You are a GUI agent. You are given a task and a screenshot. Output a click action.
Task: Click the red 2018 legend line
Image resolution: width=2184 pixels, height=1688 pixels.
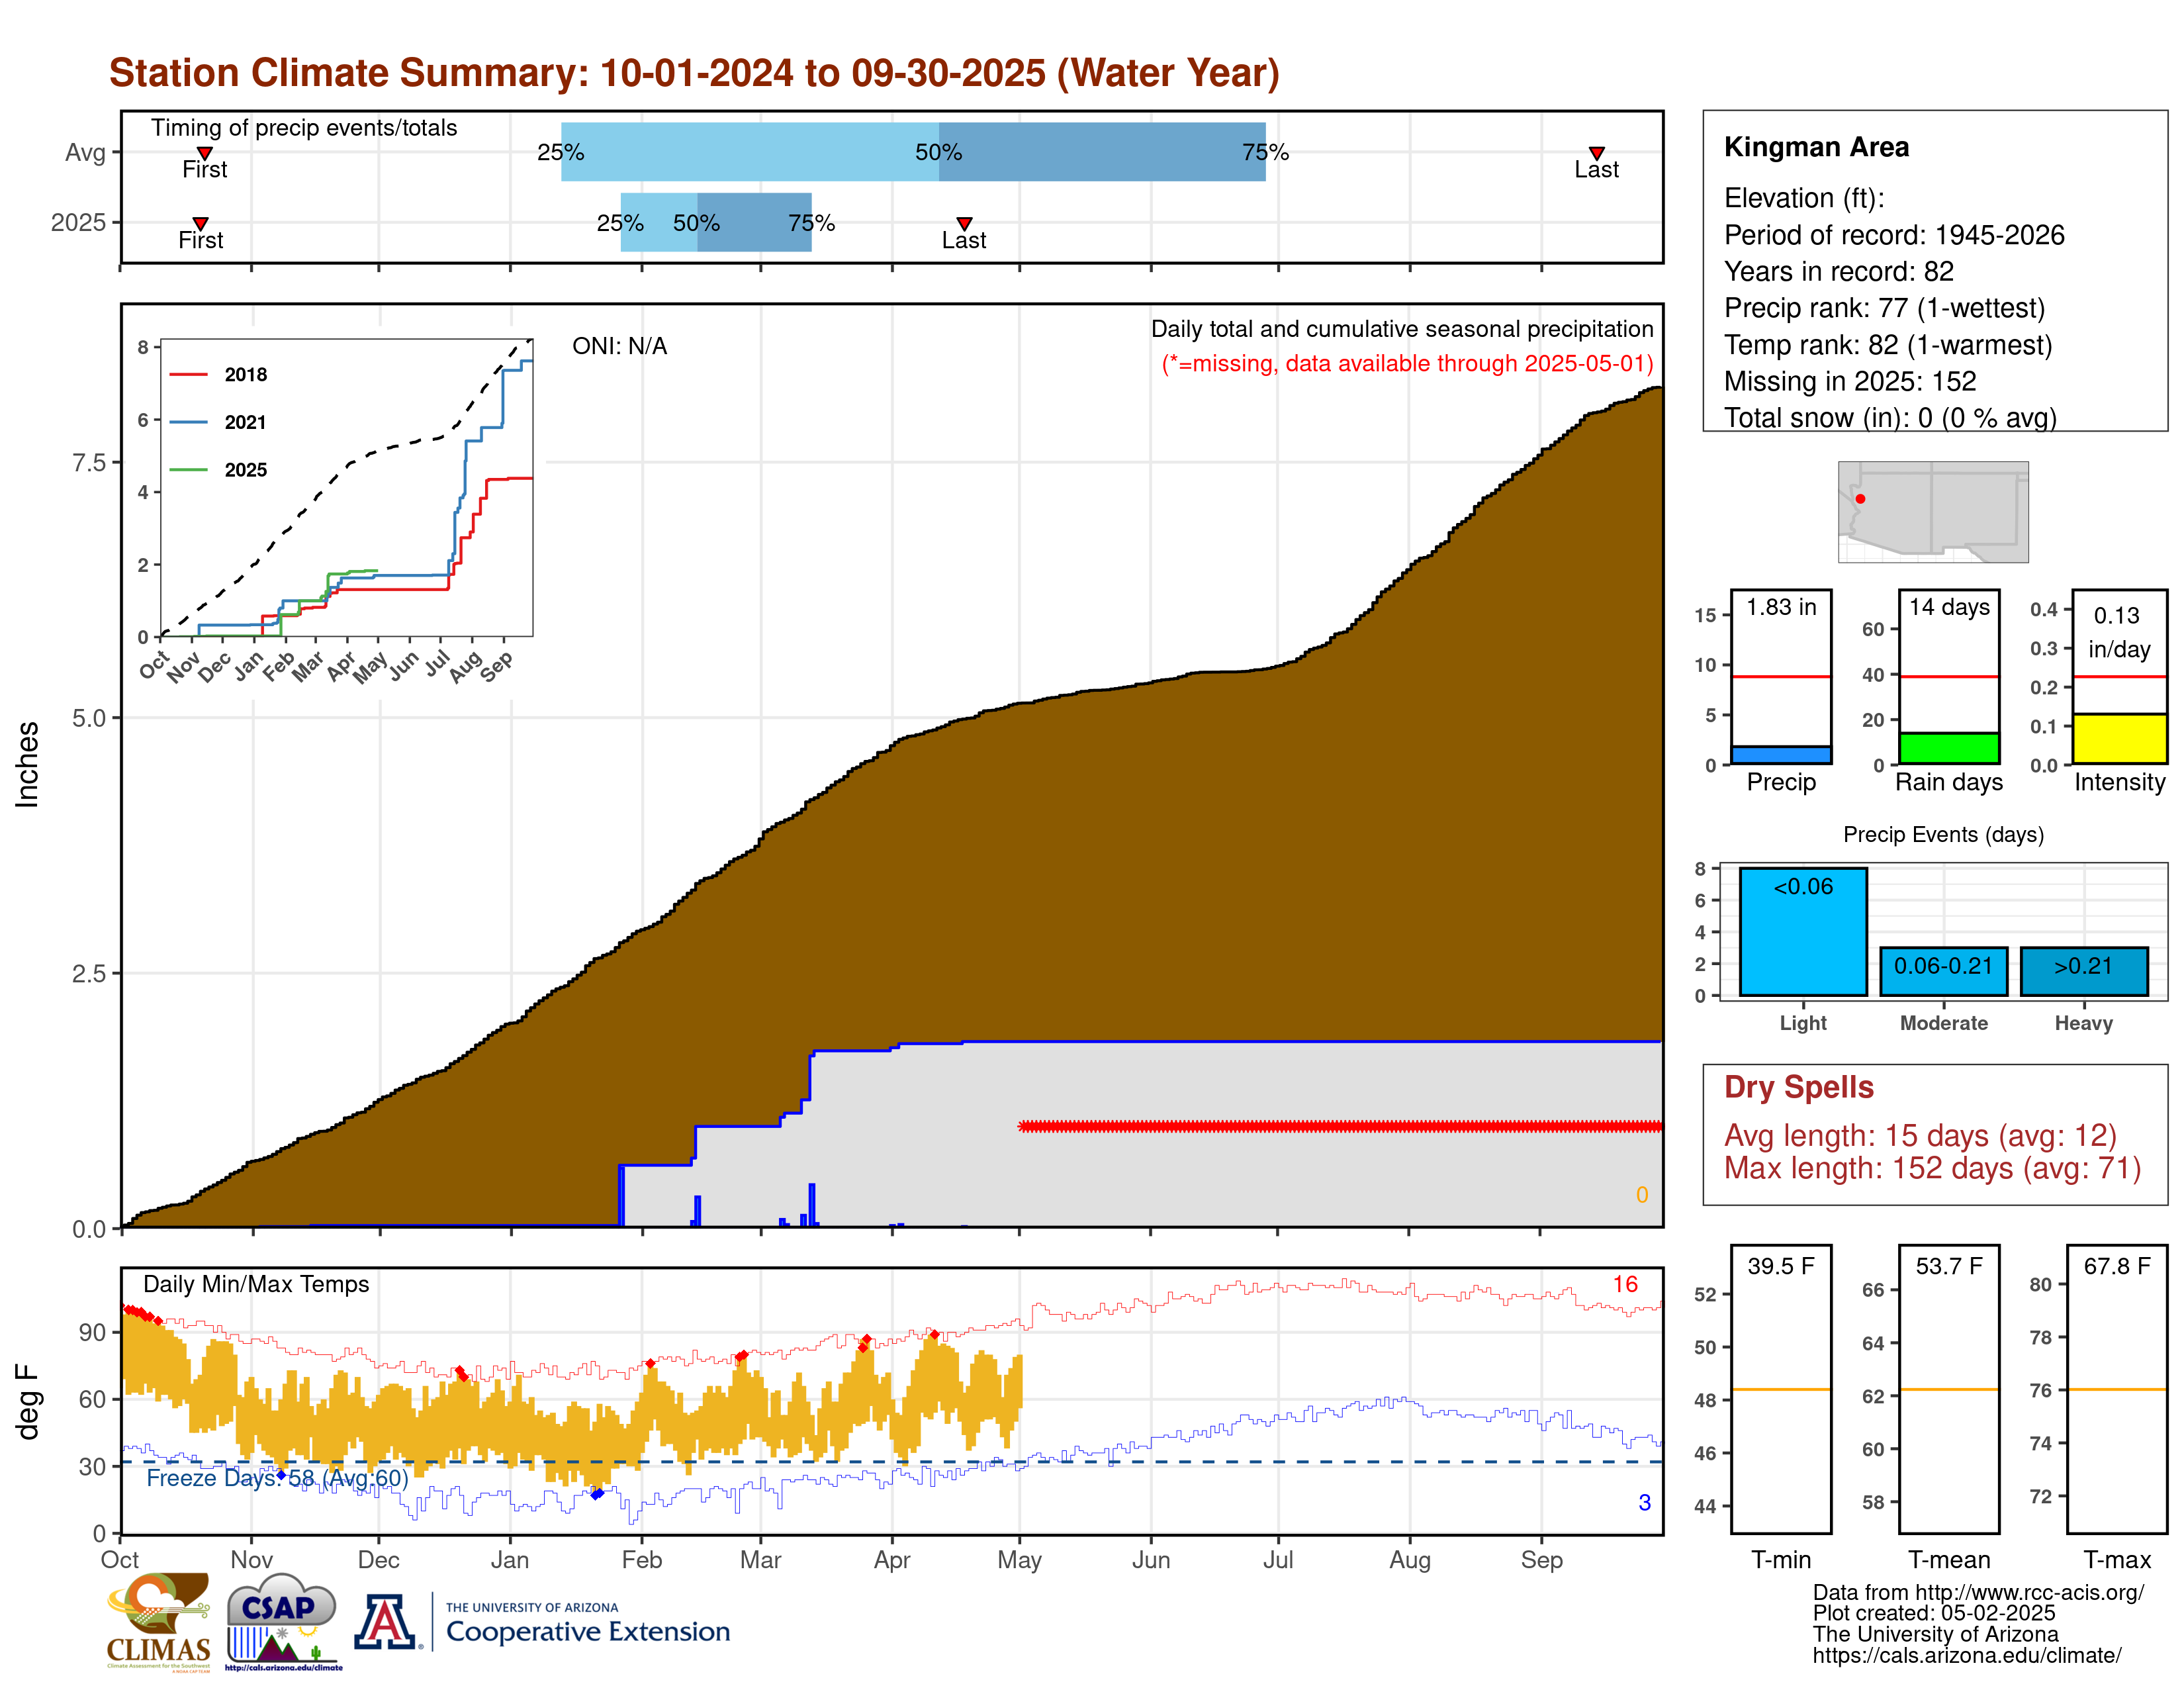click(188, 374)
